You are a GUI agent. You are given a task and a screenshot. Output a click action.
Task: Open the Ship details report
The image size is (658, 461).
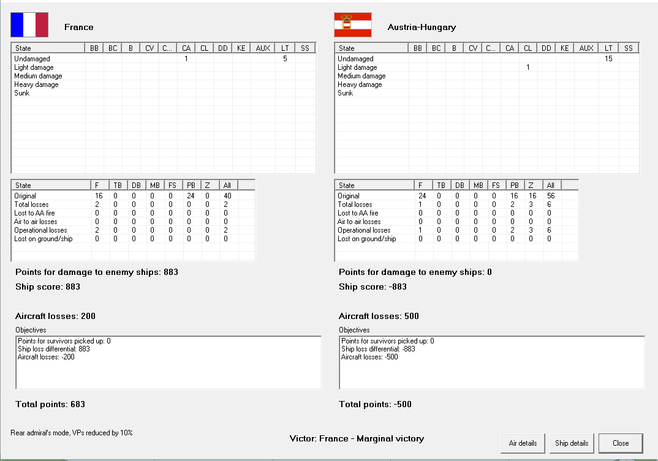point(571,443)
